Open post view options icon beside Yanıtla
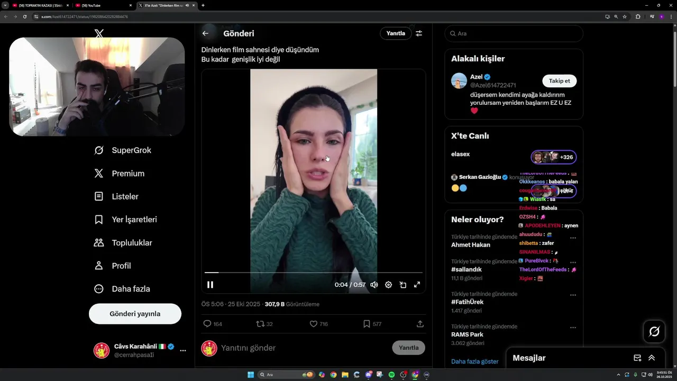Viewport: 677px width, 381px height. pyautogui.click(x=419, y=33)
